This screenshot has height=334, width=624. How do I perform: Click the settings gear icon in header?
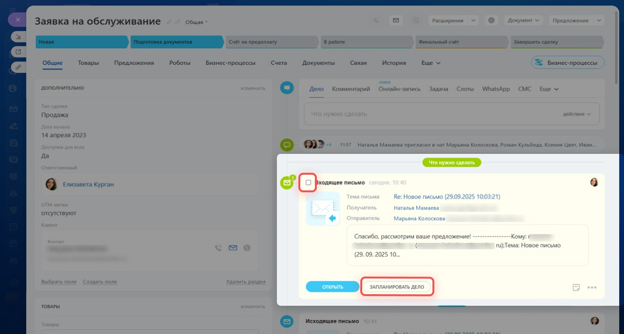491,20
